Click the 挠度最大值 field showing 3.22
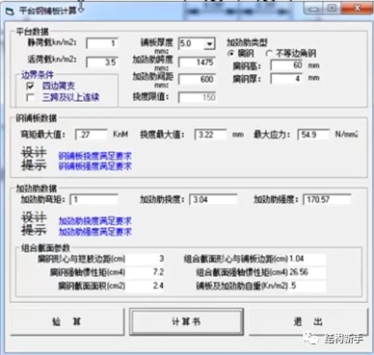This screenshot has width=374, height=355. tap(210, 135)
